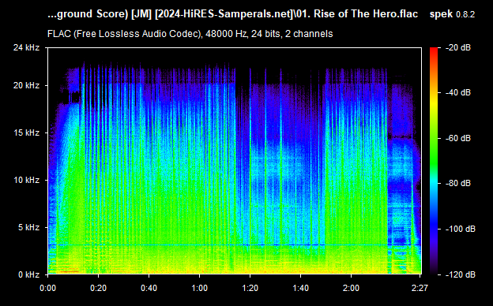Click the FLAC codec info line
Viewport: 493px width, 306px height.
(x=190, y=34)
